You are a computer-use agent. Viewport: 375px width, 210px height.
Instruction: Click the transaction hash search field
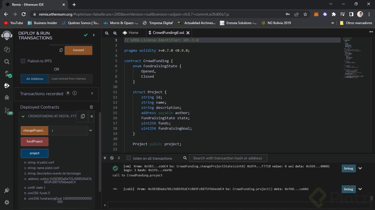[228, 158]
